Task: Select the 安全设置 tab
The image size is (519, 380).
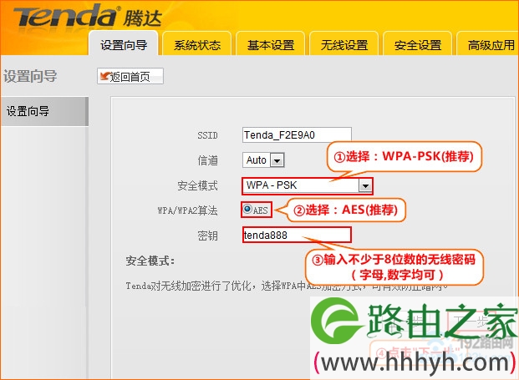Action: 418,44
